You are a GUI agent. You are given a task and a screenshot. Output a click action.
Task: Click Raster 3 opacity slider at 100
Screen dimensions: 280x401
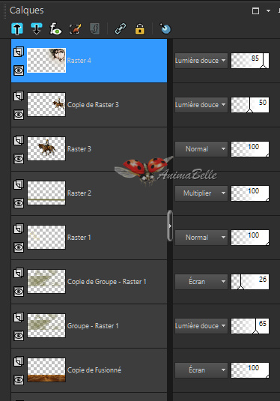(x=250, y=149)
